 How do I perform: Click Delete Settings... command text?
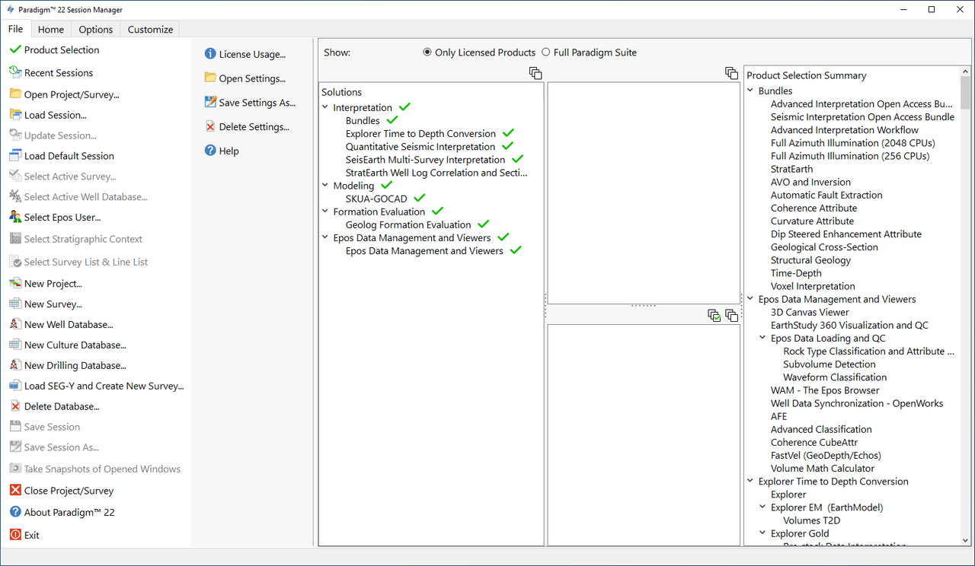(x=254, y=126)
